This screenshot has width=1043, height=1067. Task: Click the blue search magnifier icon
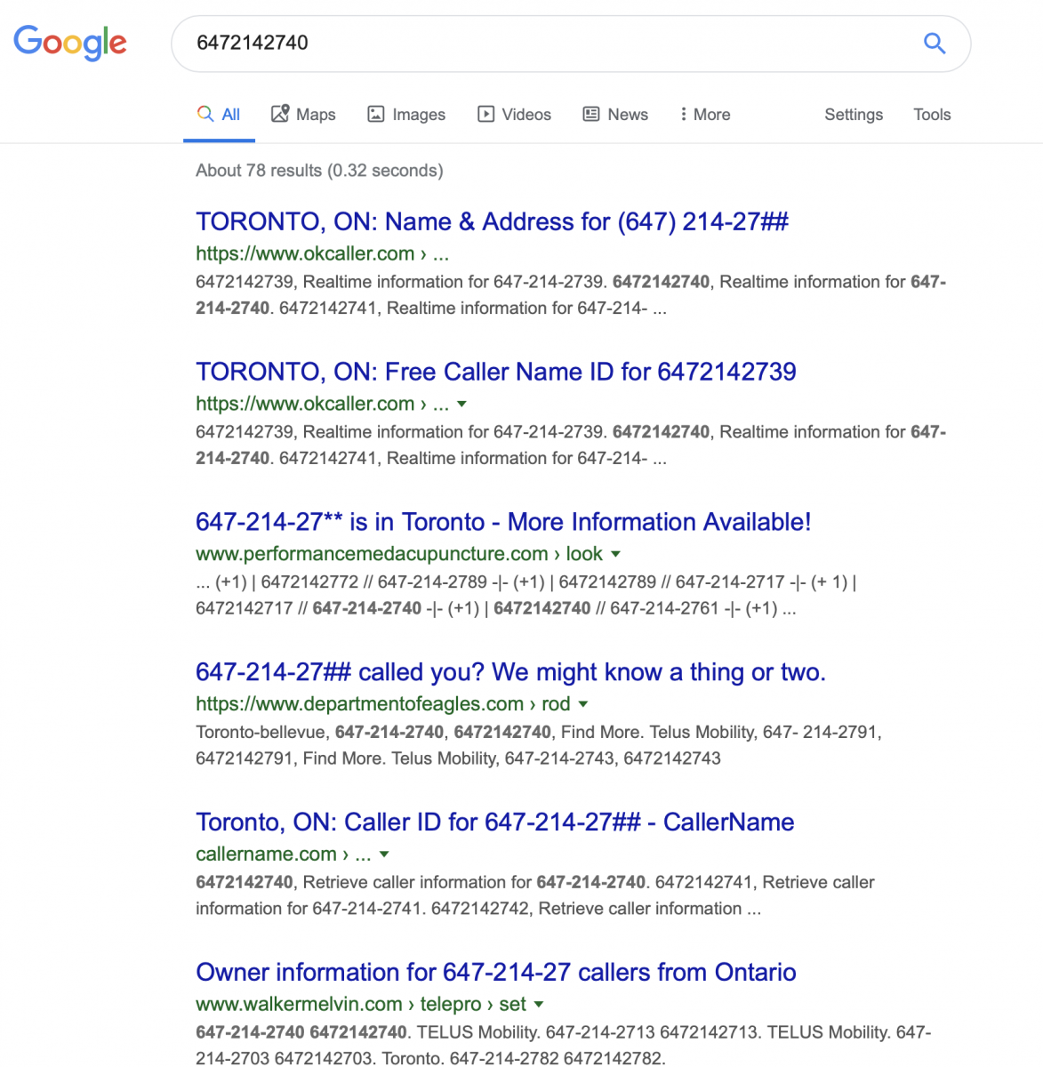(934, 43)
